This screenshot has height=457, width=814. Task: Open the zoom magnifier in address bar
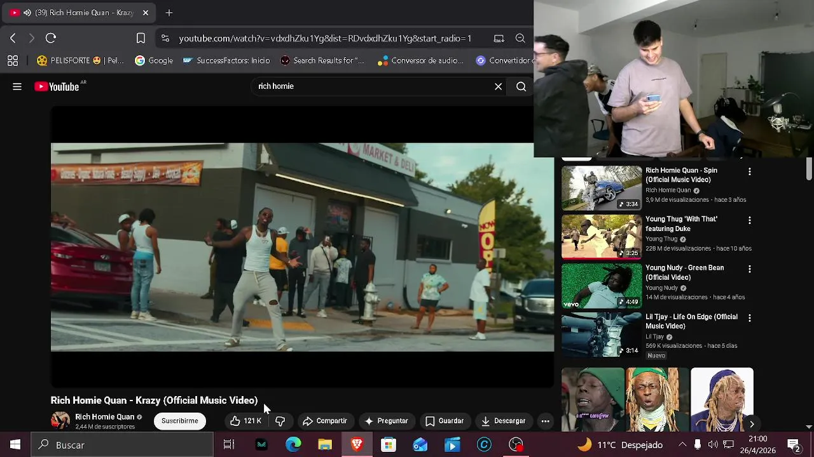click(x=520, y=38)
